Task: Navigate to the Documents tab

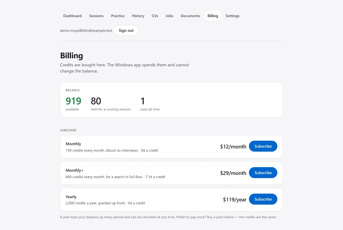Action: click(190, 16)
